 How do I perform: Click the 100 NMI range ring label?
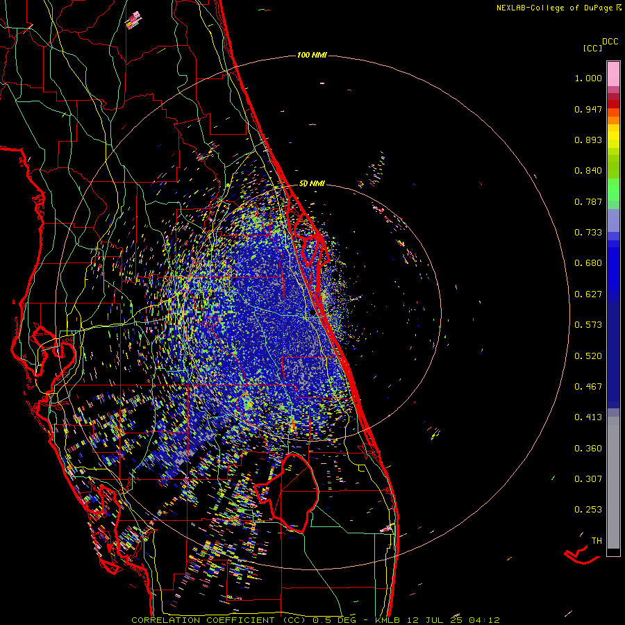[312, 55]
